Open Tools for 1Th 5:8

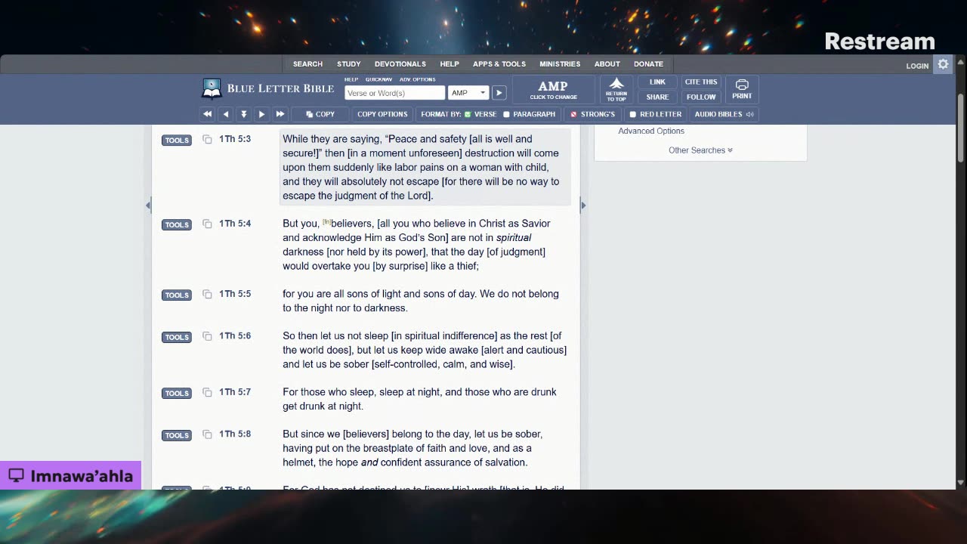[177, 435]
